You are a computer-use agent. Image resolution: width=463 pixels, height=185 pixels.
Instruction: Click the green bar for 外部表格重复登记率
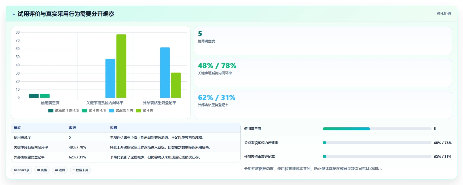coord(176,85)
